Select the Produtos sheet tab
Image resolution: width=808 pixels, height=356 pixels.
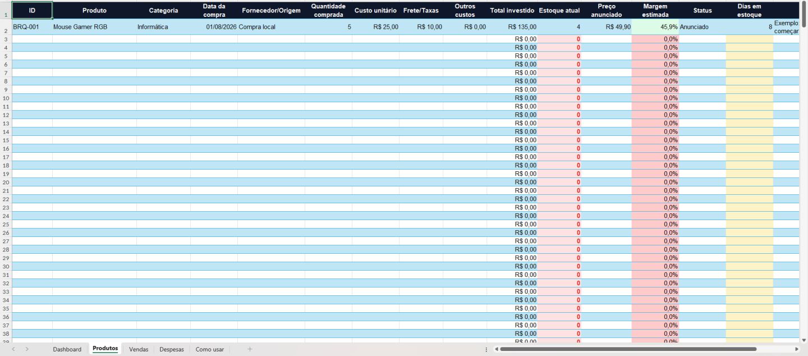click(105, 349)
